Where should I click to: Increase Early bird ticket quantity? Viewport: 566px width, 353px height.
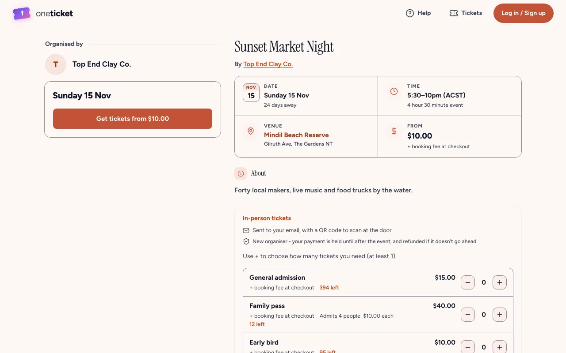(x=500, y=347)
